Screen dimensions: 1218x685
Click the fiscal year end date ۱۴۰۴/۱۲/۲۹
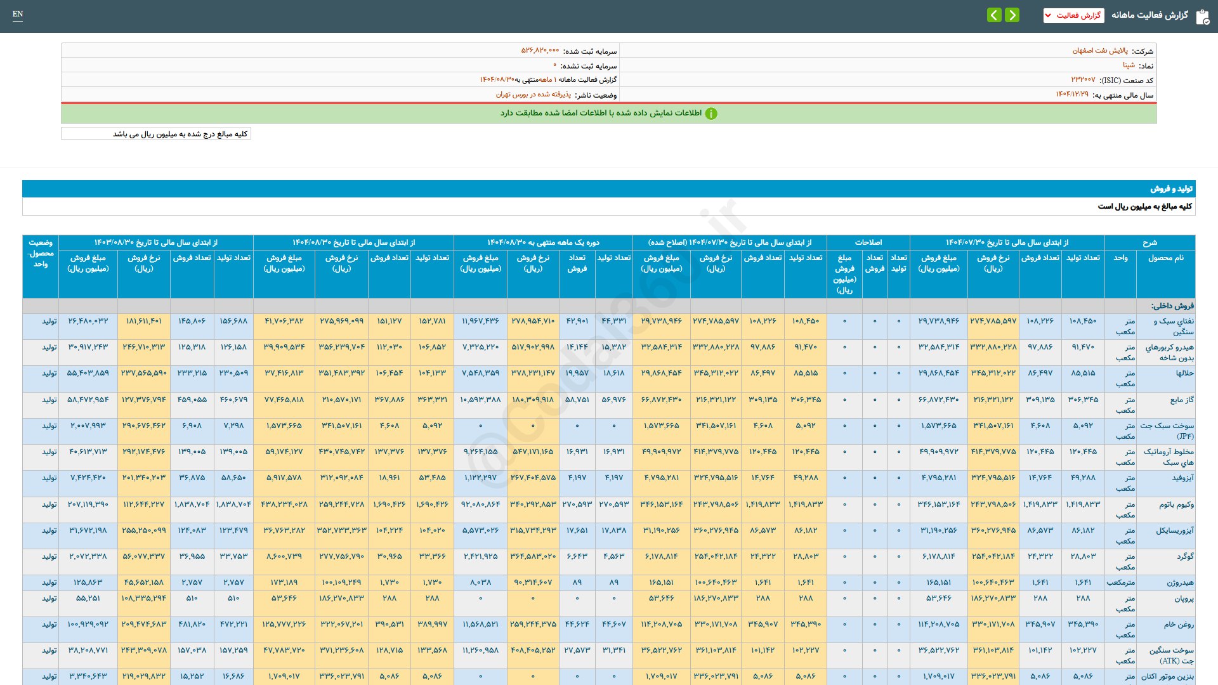pos(1071,95)
